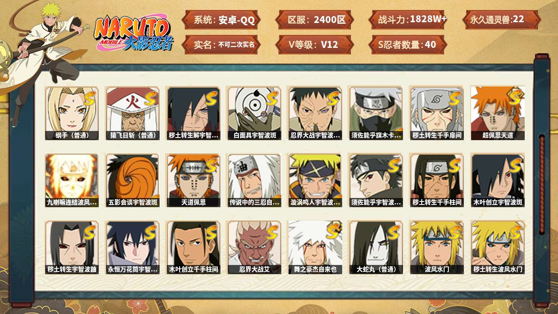Select the 纲手（普通）character portrait

(x=72, y=113)
